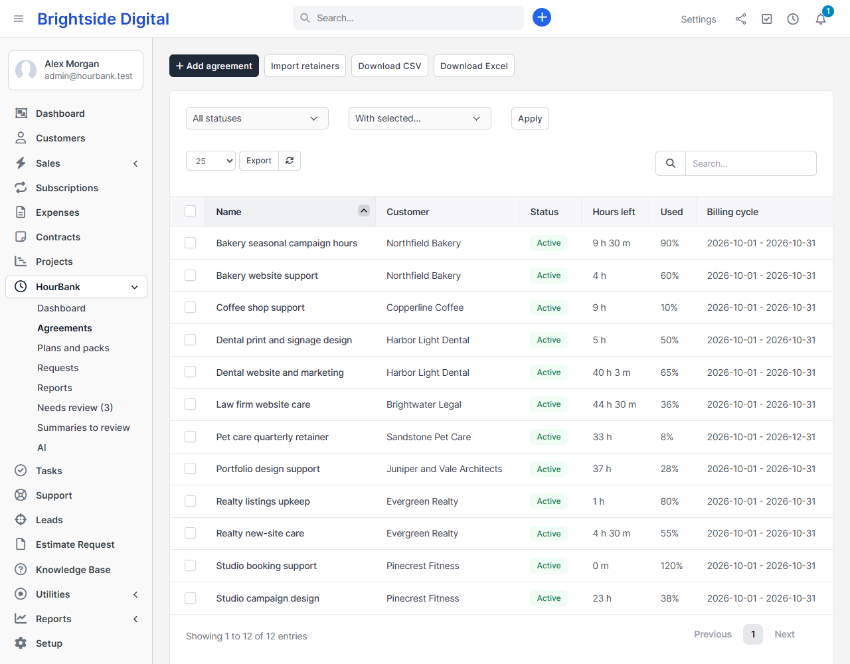Image resolution: width=850 pixels, height=664 pixels.
Task: Go to Summaries to review
Action: tap(84, 428)
